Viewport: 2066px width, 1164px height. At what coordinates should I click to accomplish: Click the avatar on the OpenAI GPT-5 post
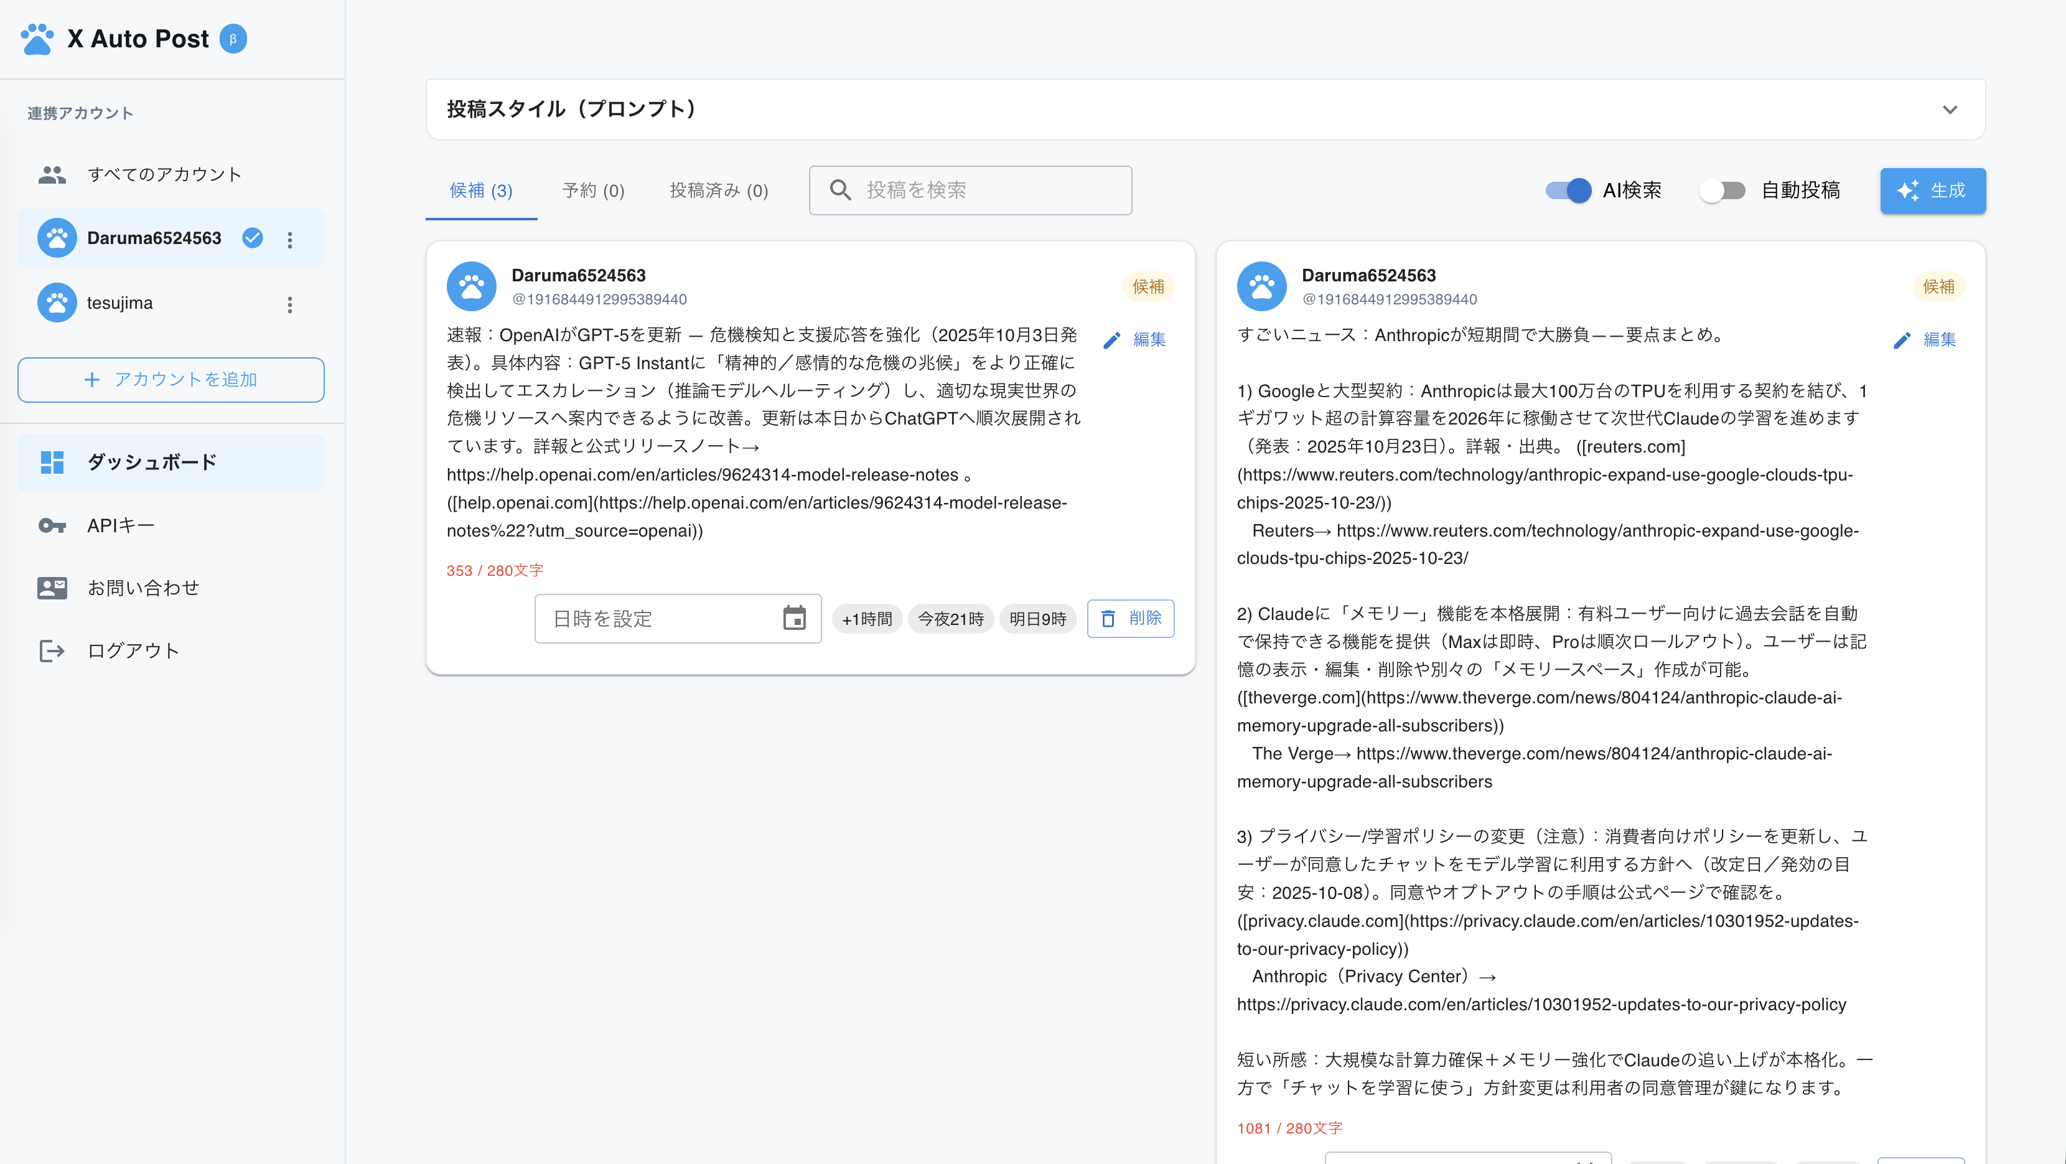472,286
